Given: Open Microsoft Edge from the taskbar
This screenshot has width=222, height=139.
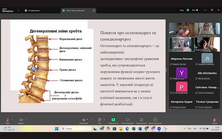Looking at the screenshot, I should 127,129.
